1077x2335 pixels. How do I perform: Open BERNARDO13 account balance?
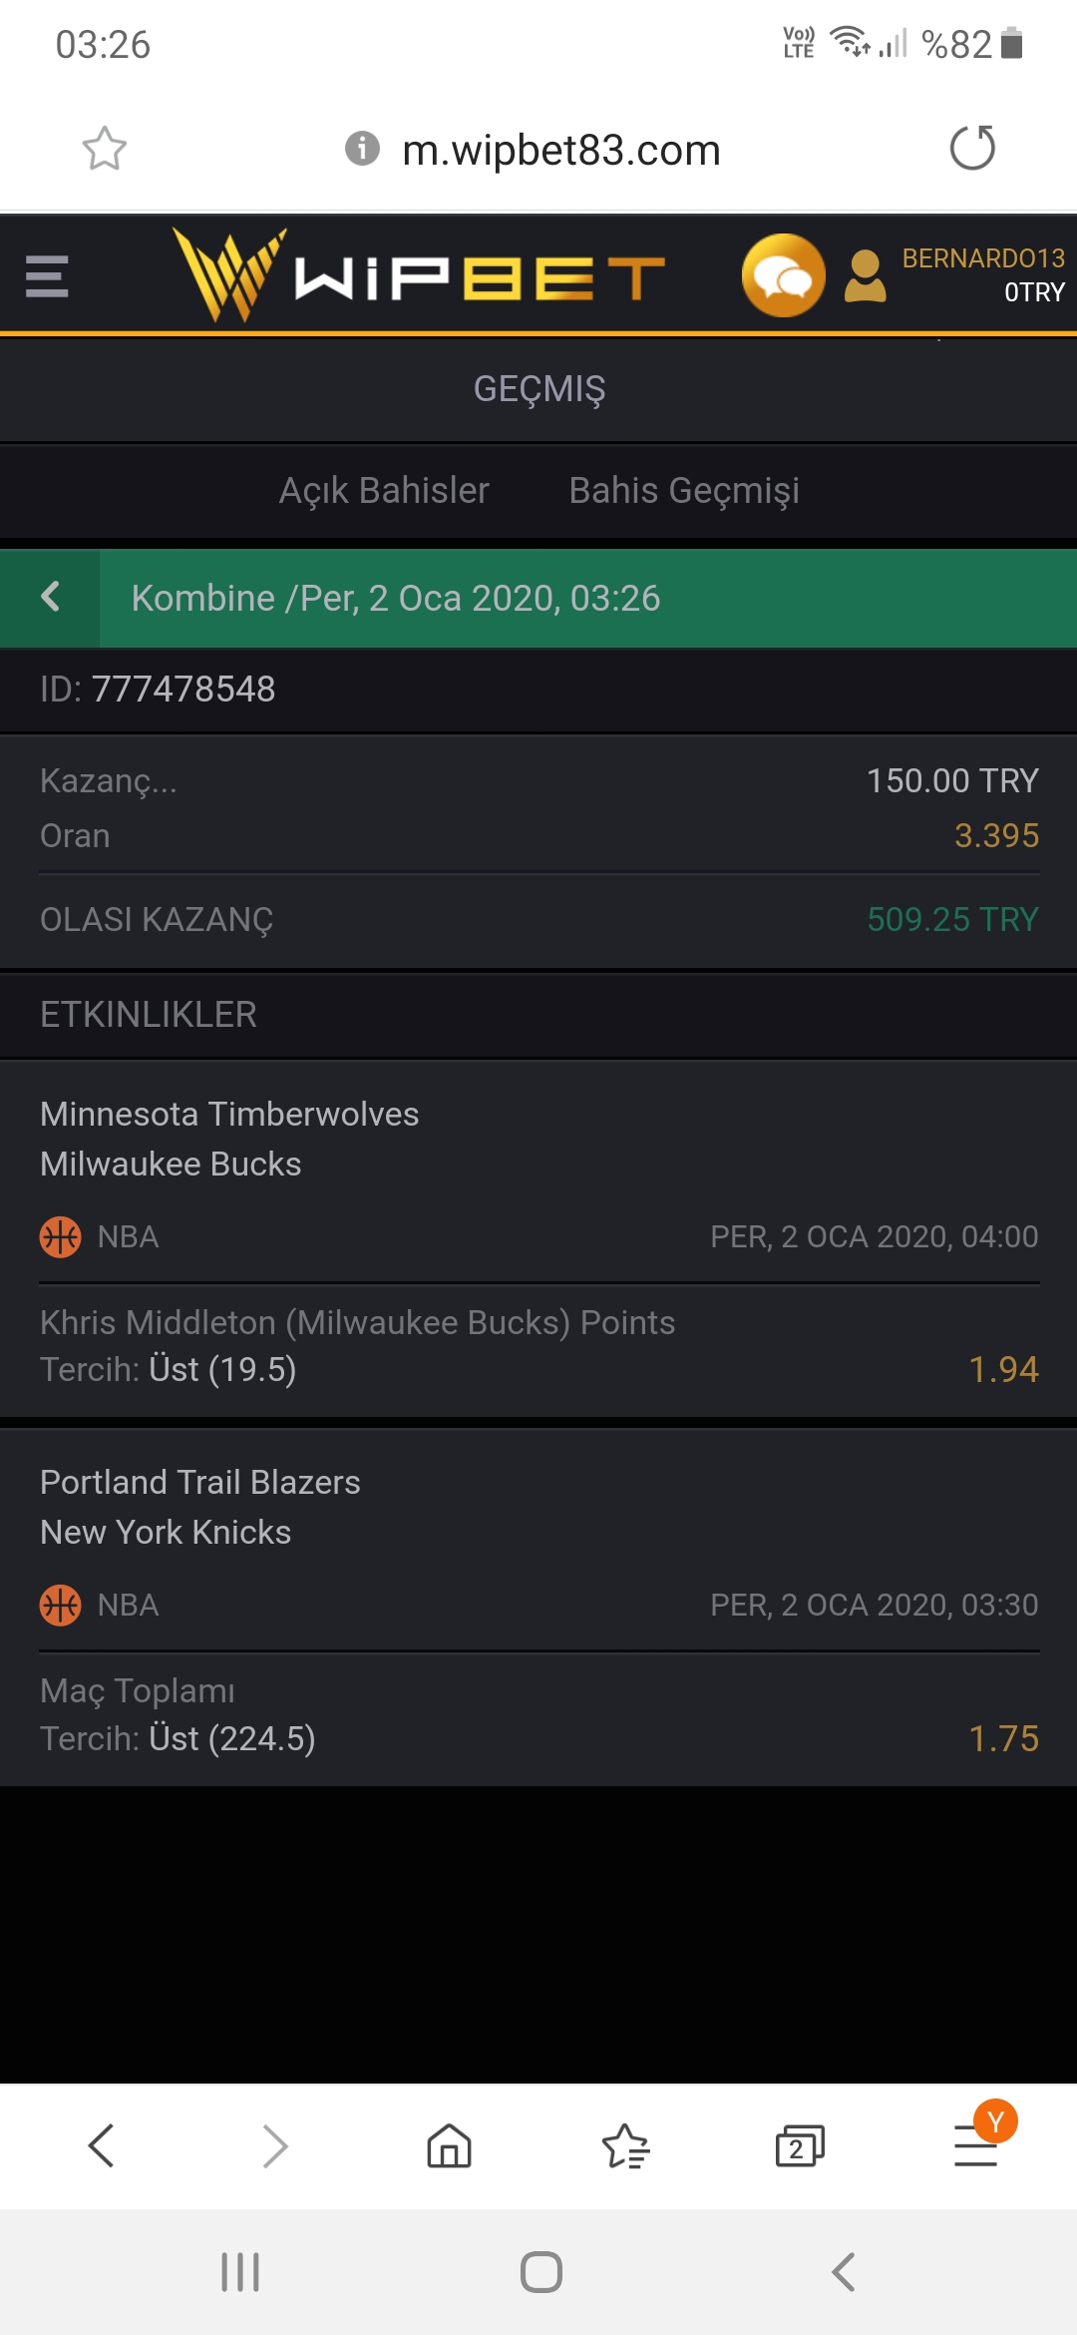[x=983, y=275]
